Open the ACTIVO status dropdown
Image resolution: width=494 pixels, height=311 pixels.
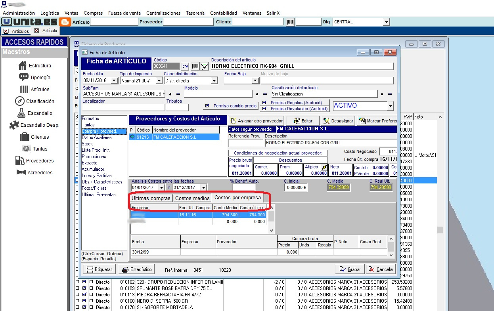click(x=390, y=106)
